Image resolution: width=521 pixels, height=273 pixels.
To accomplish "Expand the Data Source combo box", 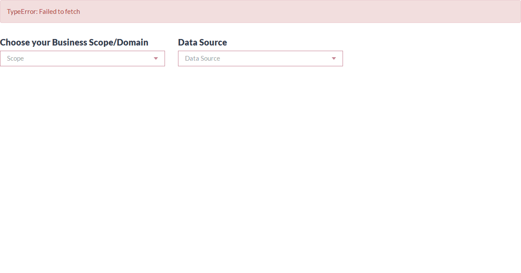I will (260, 58).
